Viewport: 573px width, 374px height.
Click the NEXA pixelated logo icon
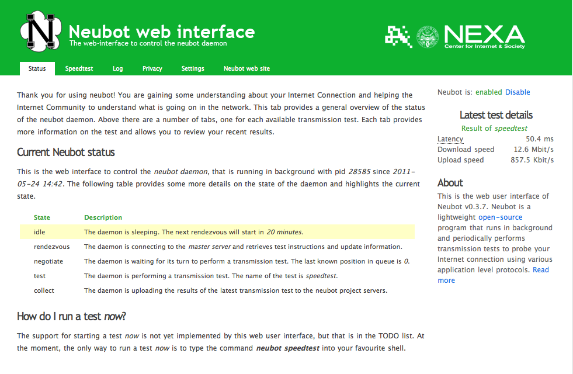tap(399, 36)
